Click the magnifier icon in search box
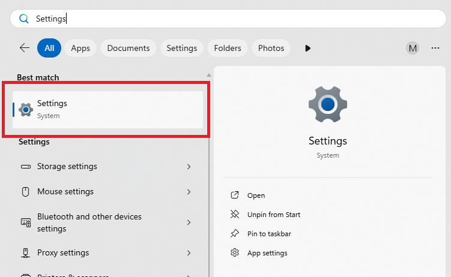This screenshot has height=277, width=451. 24,19
